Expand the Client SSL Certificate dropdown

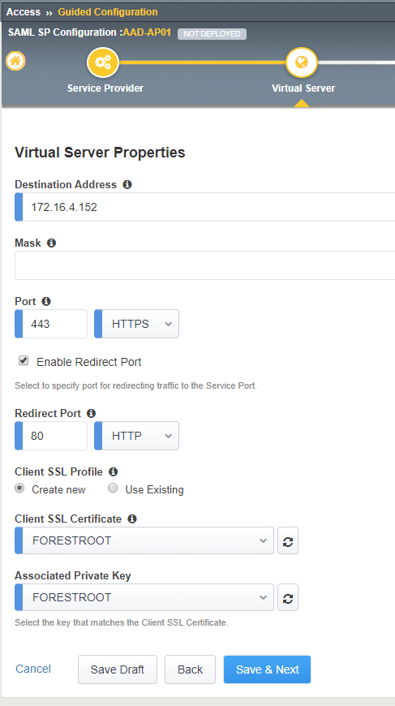(x=144, y=540)
